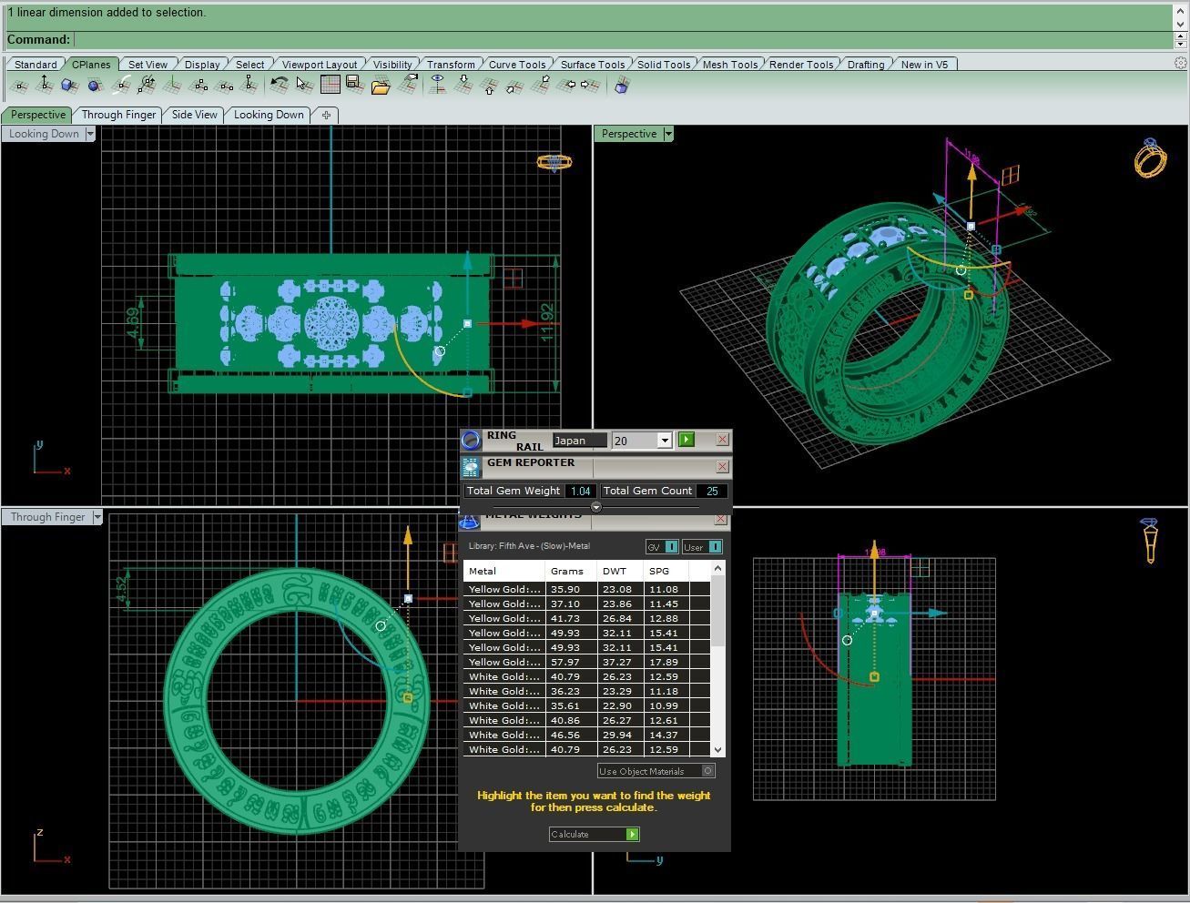The width and height of the screenshot is (1190, 903).
Task: Switch to the Viewport Layout tab
Action: tap(320, 65)
